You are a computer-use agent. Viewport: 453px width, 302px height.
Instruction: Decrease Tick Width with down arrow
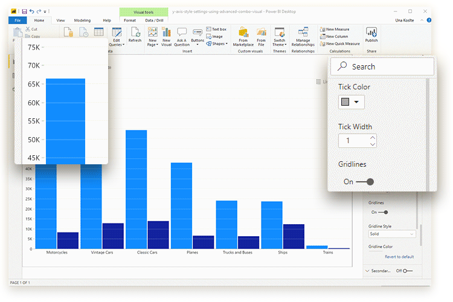(373, 144)
